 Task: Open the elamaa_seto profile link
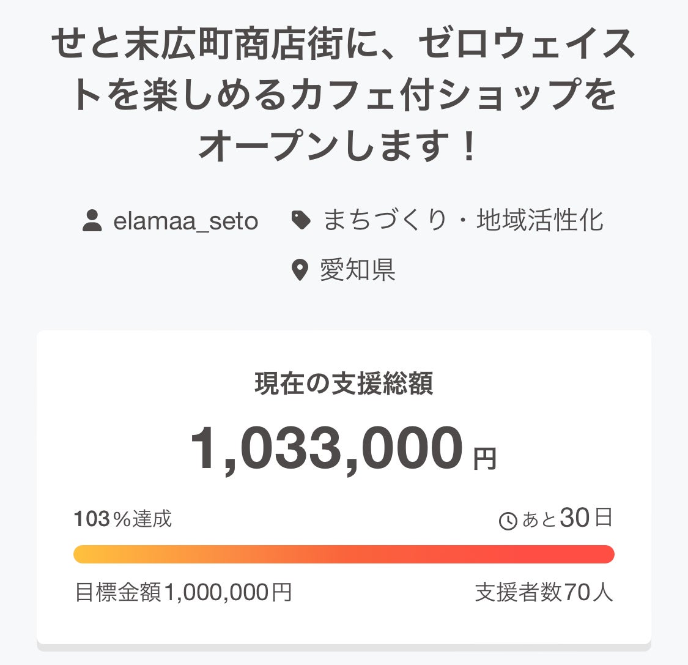[x=185, y=221]
